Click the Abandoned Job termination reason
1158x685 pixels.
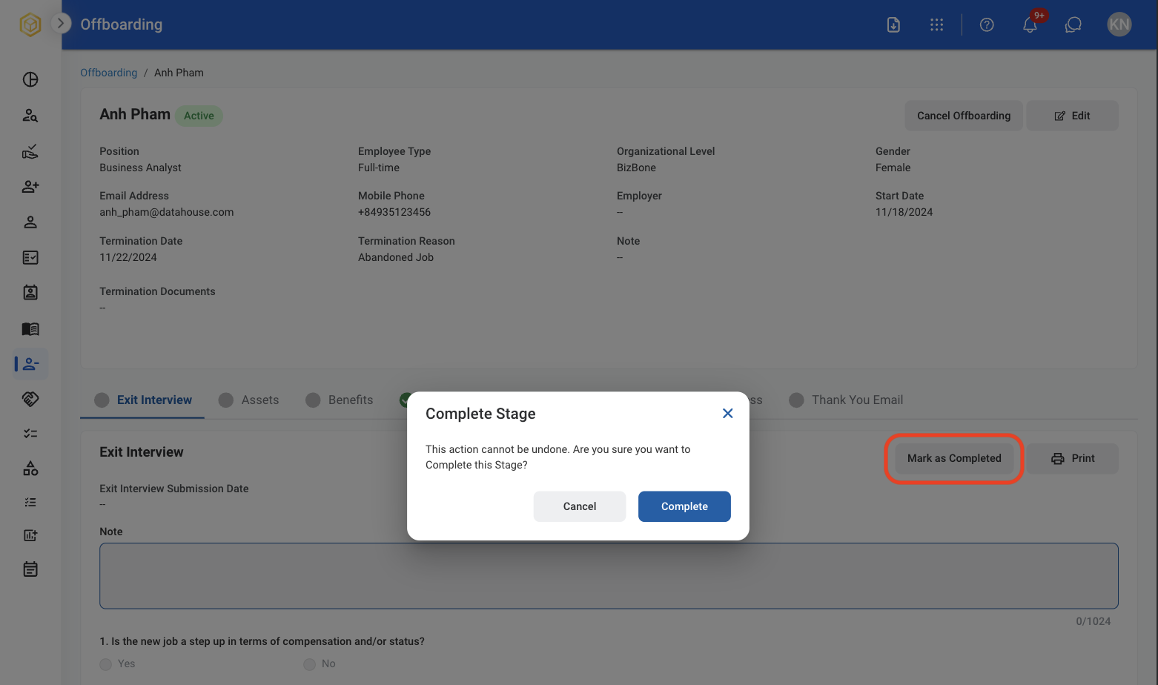[396, 257]
